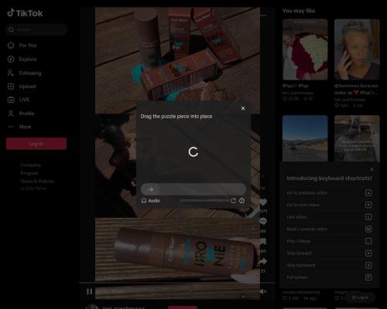Open the captcha info icon

[x=242, y=201]
